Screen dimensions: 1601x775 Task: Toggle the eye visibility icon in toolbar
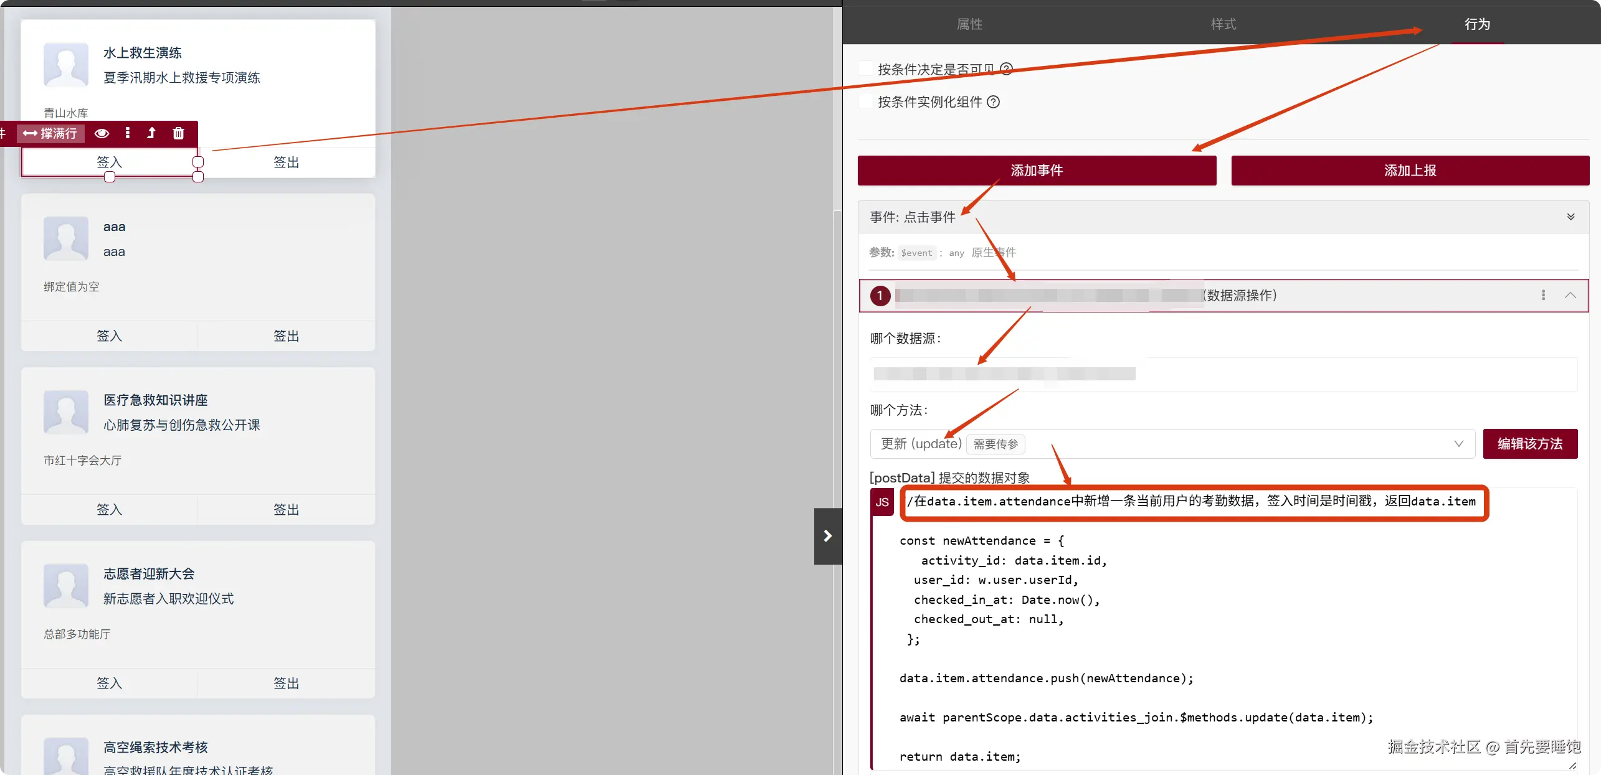pyautogui.click(x=102, y=133)
